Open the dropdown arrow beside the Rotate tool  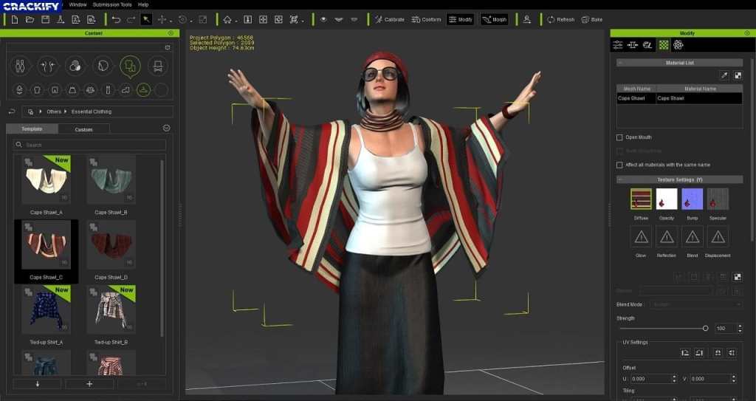click(191, 21)
